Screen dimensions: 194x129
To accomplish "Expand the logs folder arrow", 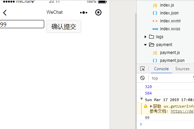I will (145, 37).
